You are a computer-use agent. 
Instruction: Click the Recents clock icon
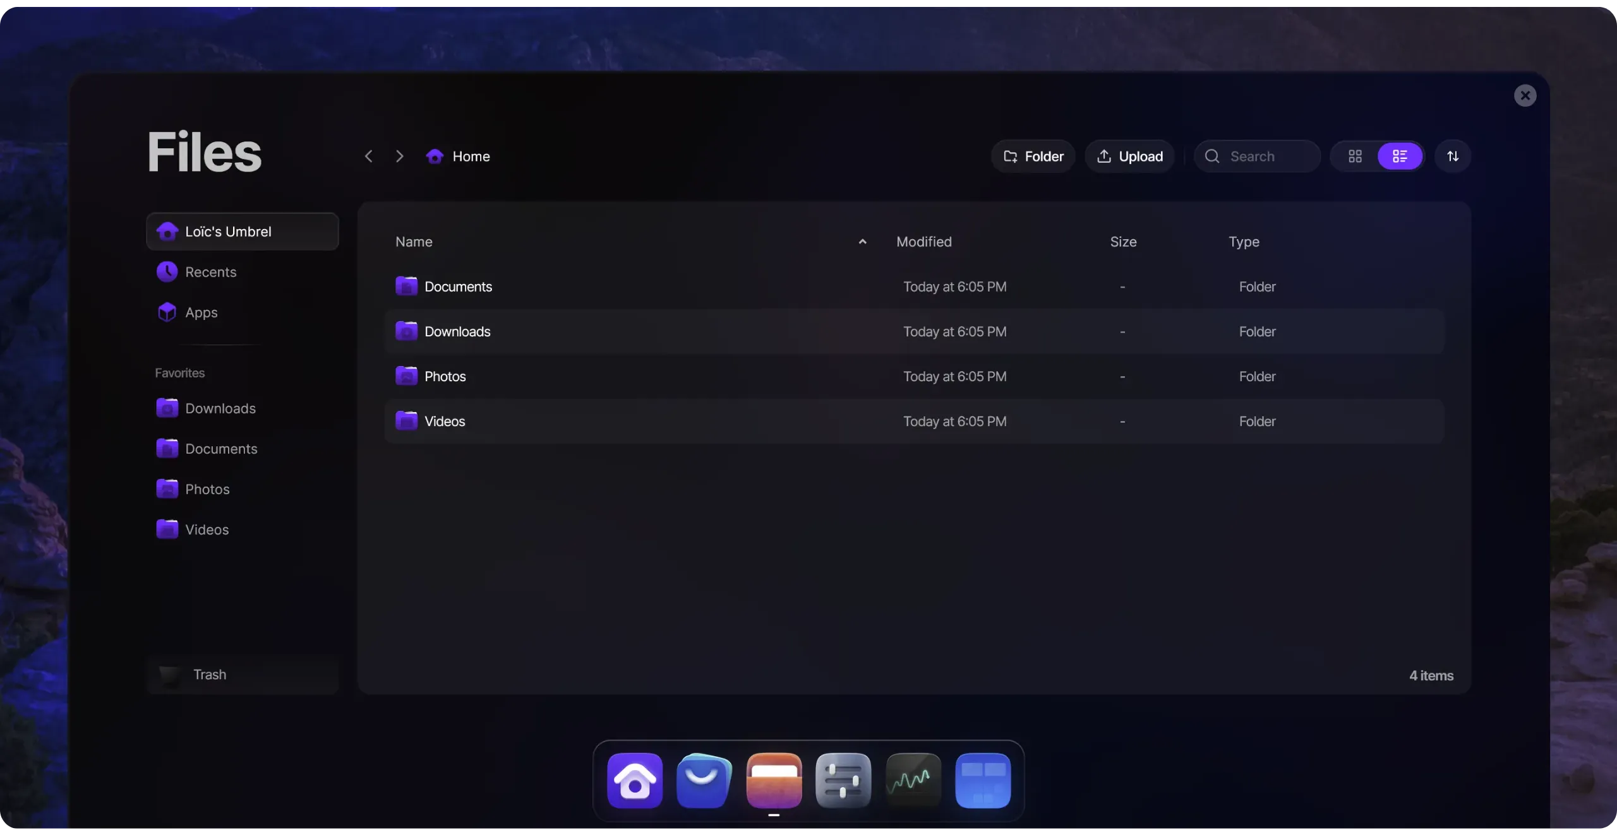[x=167, y=272]
